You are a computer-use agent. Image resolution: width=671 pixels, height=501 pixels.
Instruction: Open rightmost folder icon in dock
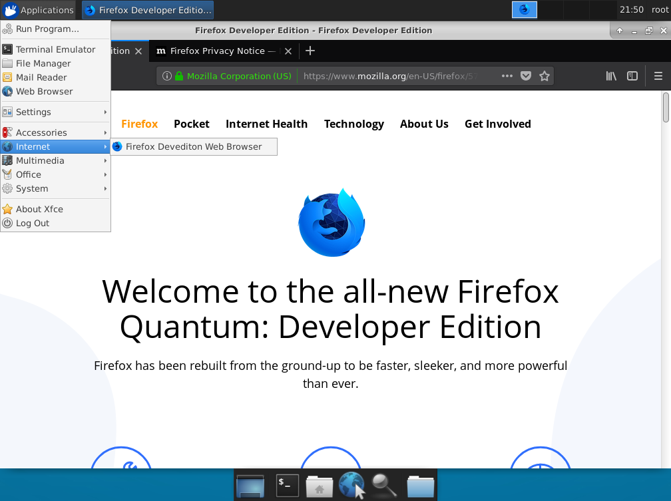420,486
